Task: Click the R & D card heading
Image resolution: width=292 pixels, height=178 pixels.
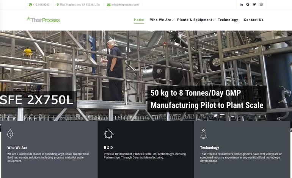Action: click(108, 148)
